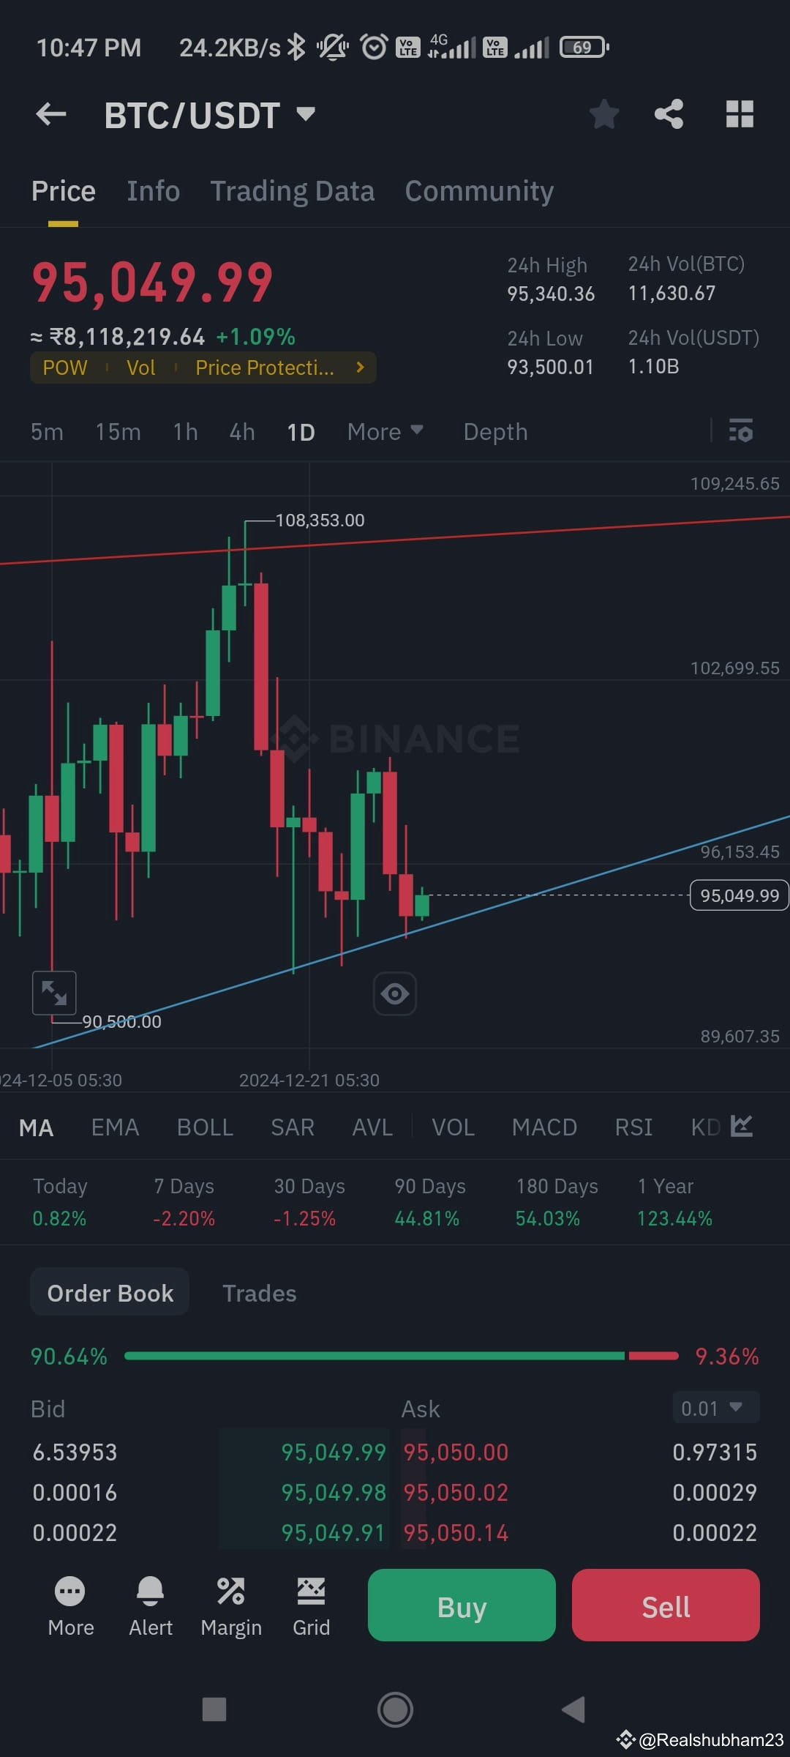Tap the large 95,049.99 last price
Image resolution: width=790 pixels, height=1757 pixels.
point(152,283)
